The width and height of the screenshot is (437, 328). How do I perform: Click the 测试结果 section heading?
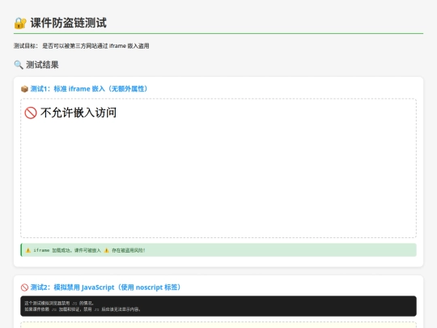coord(42,65)
